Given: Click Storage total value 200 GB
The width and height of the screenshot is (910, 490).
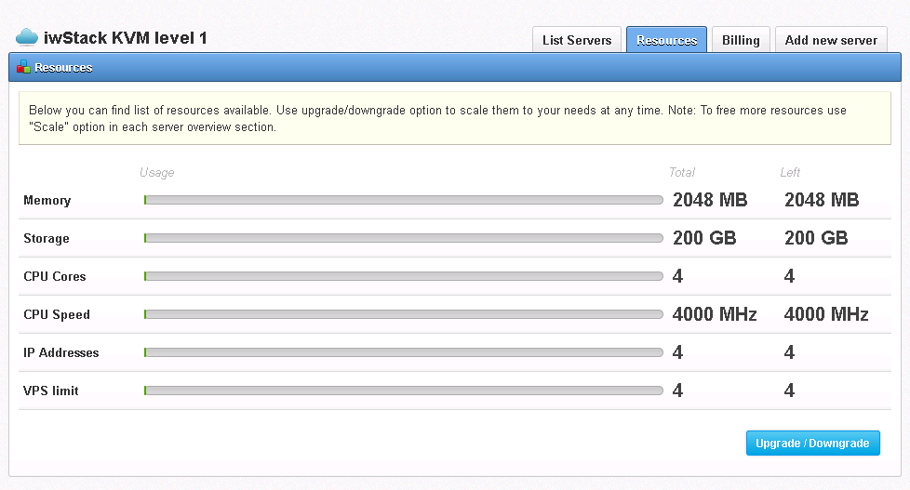Looking at the screenshot, I should (704, 238).
